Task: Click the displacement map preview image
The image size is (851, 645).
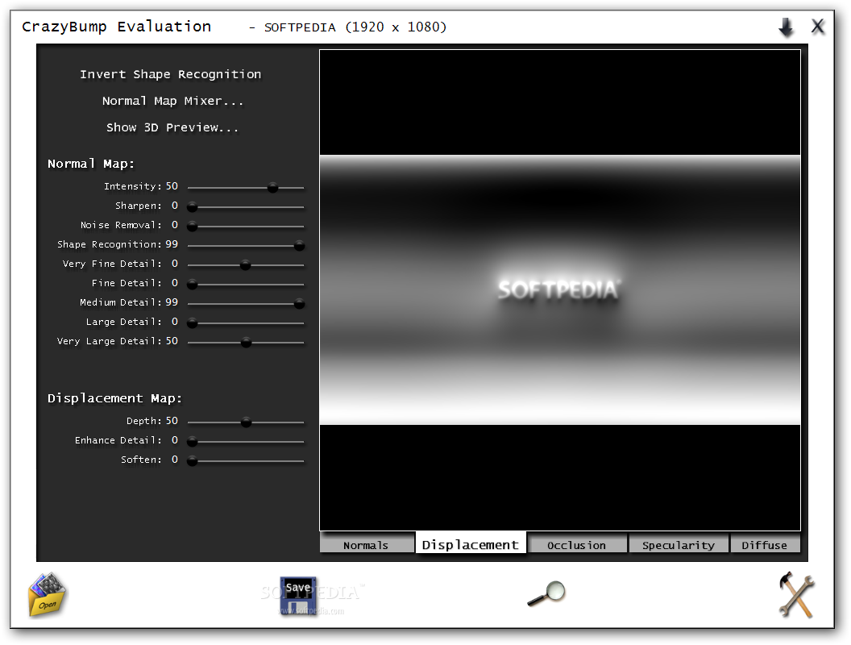Action: click(560, 290)
